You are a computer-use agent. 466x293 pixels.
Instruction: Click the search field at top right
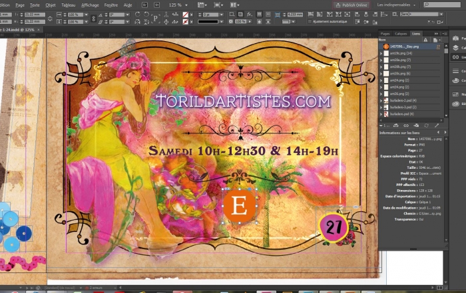[442, 5]
